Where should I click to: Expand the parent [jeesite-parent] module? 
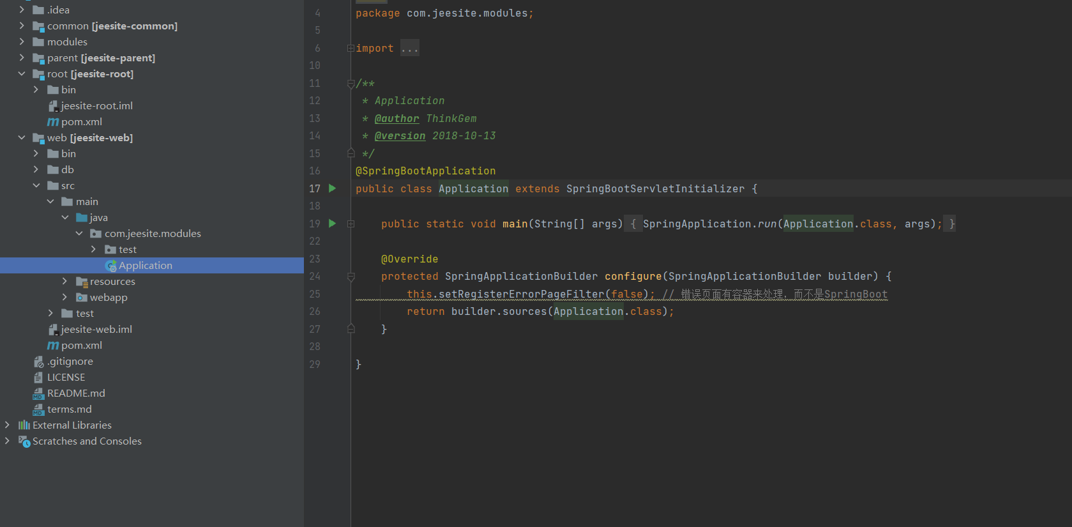22,57
